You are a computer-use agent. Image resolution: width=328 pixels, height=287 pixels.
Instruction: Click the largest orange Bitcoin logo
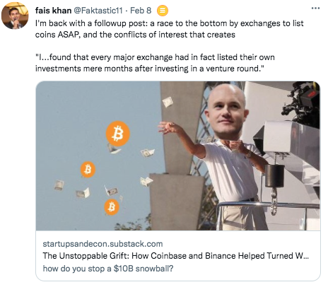pyautogui.click(x=117, y=134)
